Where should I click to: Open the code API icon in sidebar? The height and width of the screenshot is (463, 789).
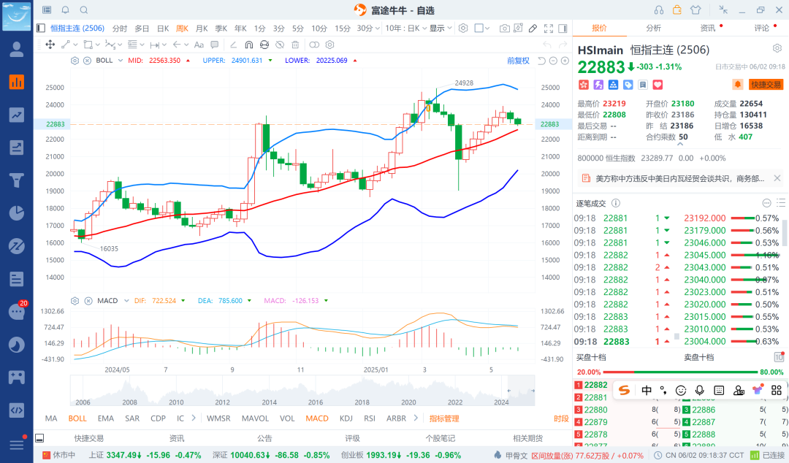(17, 410)
